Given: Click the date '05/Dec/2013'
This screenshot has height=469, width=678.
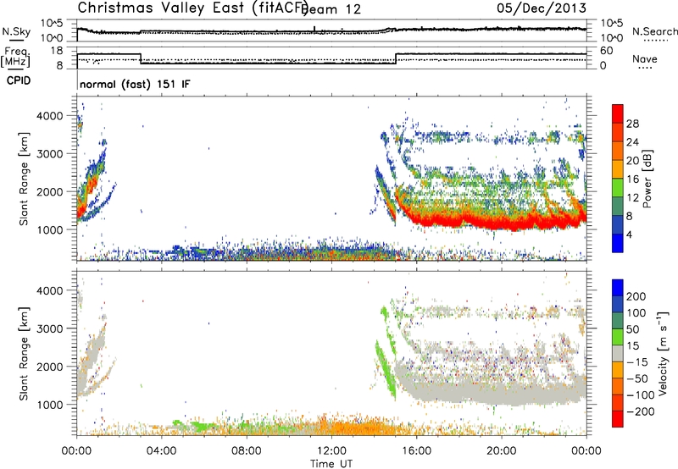Looking at the screenshot, I should (x=542, y=8).
